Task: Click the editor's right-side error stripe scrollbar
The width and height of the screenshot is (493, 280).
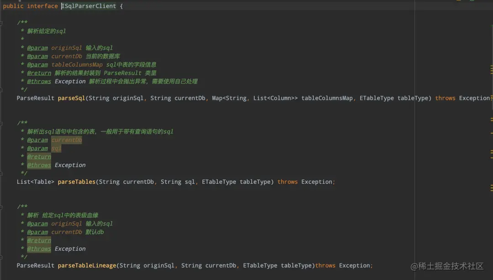Action: pos(492,137)
